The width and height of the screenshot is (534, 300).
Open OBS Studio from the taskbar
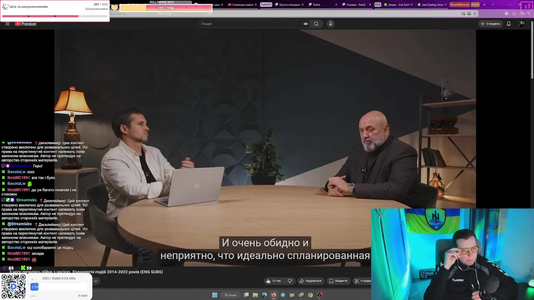[320, 295]
